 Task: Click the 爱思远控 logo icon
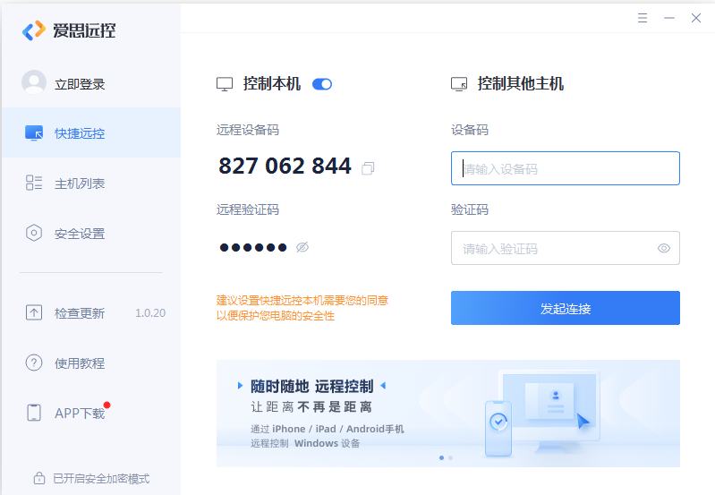pos(34,30)
